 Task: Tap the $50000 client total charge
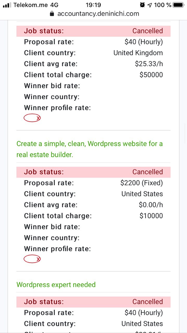click(151, 75)
